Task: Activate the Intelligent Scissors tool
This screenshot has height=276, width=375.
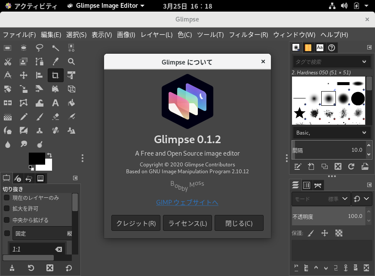Action: tap(7, 61)
